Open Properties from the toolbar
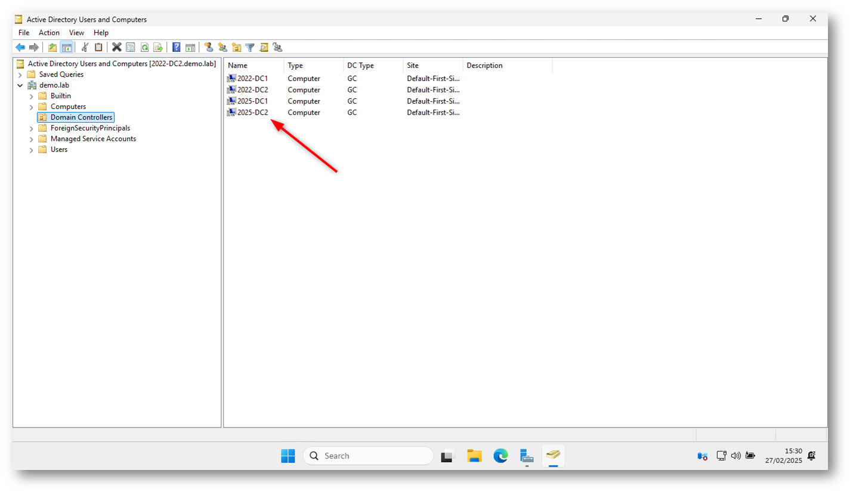This screenshot has height=495, width=853. point(130,47)
